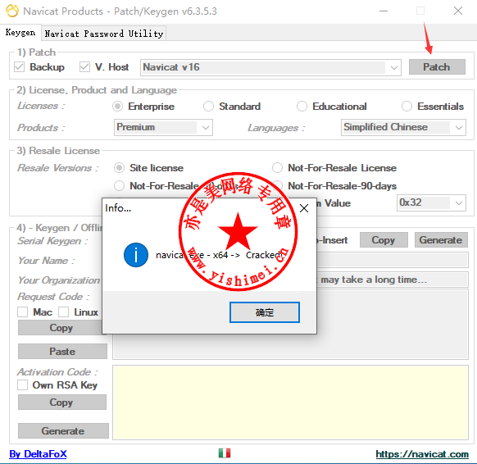Click the Italian flag icon at bottom
The width and height of the screenshot is (477, 464).
(225, 453)
